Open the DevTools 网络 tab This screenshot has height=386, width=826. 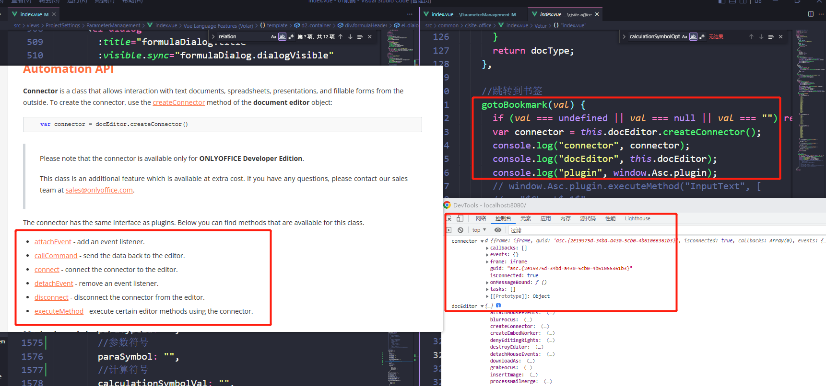[481, 218]
